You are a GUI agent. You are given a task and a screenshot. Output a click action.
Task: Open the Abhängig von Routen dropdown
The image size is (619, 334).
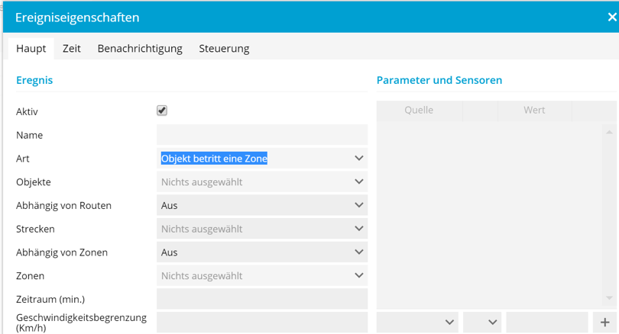coord(261,205)
